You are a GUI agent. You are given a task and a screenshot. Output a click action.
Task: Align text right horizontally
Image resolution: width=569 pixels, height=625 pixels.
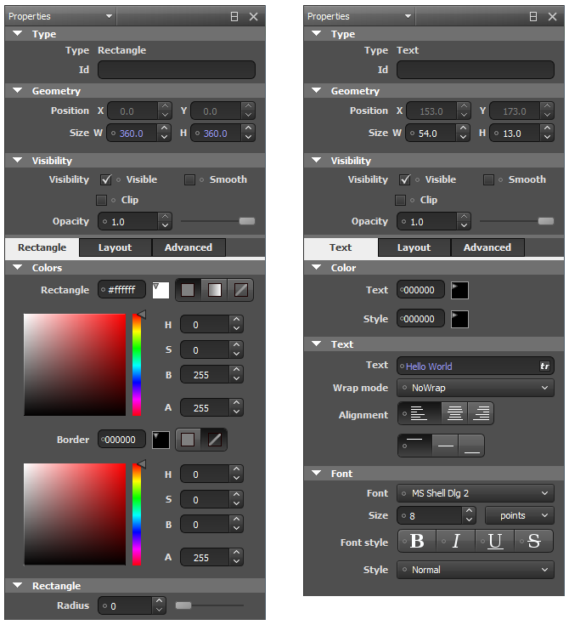(x=481, y=413)
